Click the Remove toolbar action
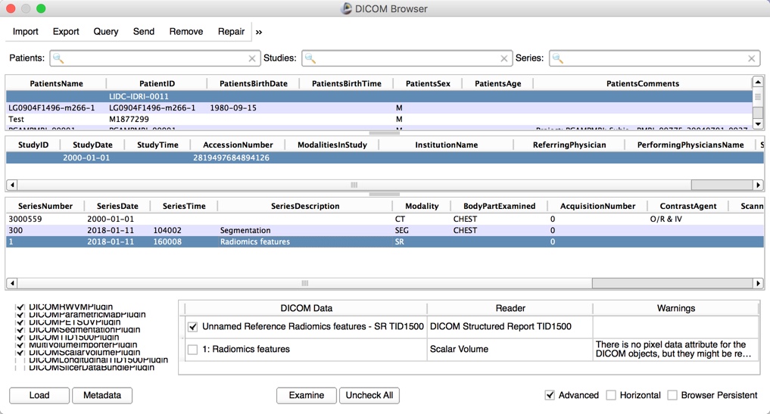This screenshot has height=414, width=770. tap(186, 32)
